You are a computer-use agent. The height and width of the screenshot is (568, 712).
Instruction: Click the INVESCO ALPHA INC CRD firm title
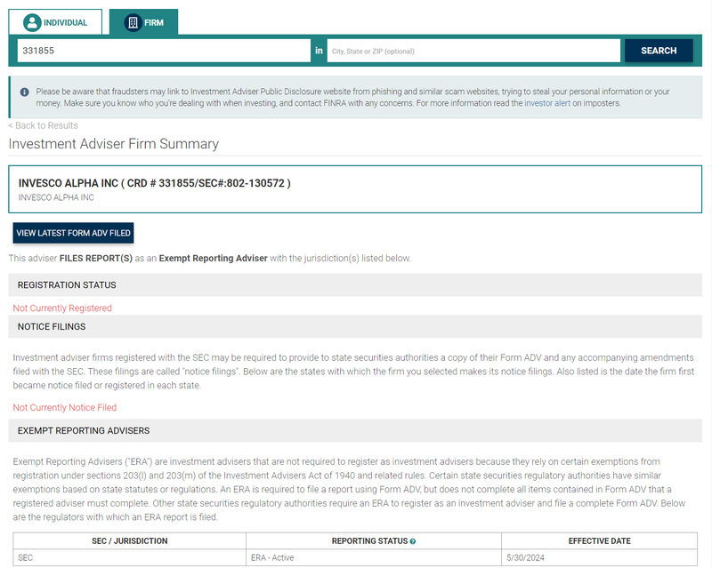154,183
